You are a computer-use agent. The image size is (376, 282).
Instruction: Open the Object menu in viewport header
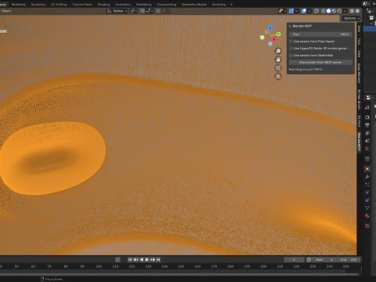(x=6, y=11)
